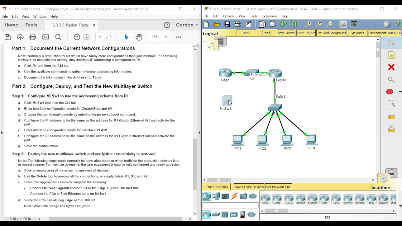Save the Packet Tracer file with floppy icon
This screenshot has width=402, height=226.
pos(227,24)
